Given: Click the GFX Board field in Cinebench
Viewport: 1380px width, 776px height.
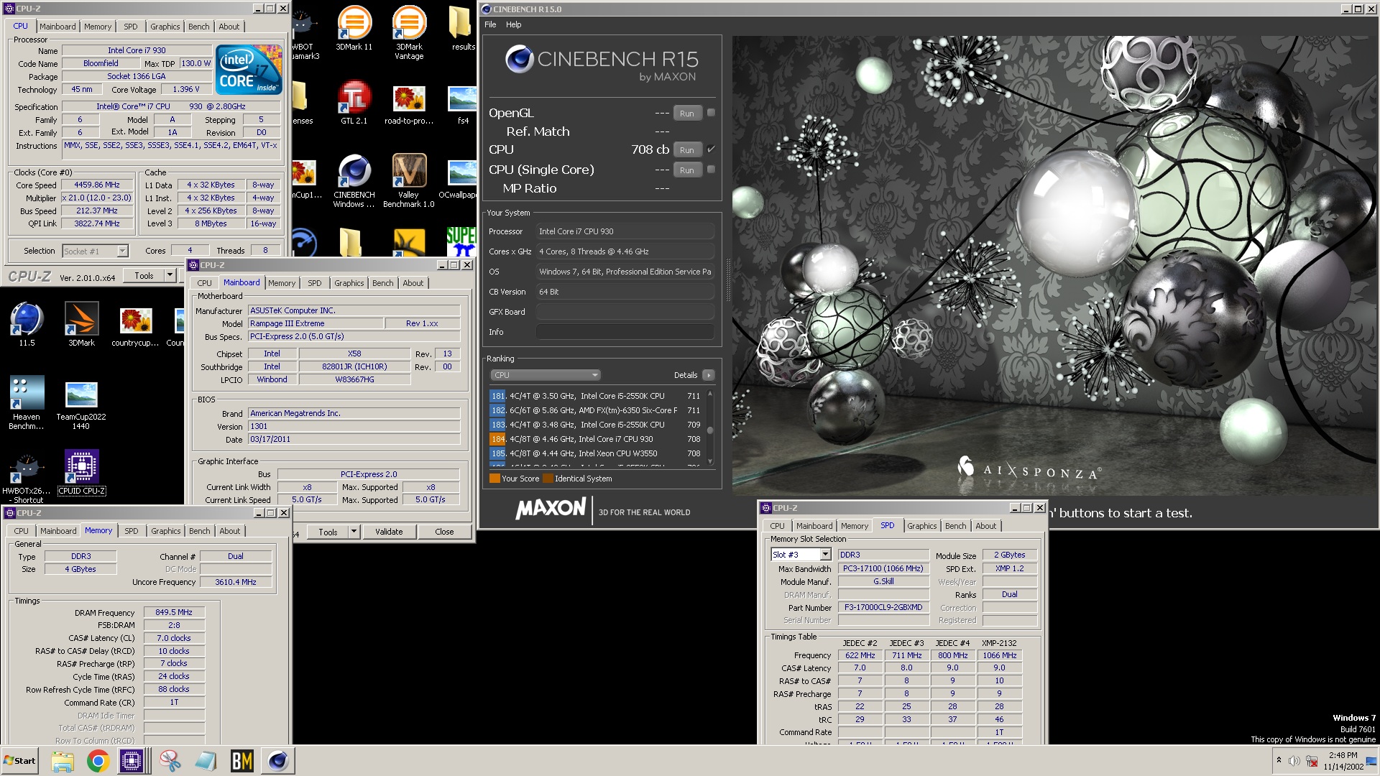Looking at the screenshot, I should (x=625, y=312).
